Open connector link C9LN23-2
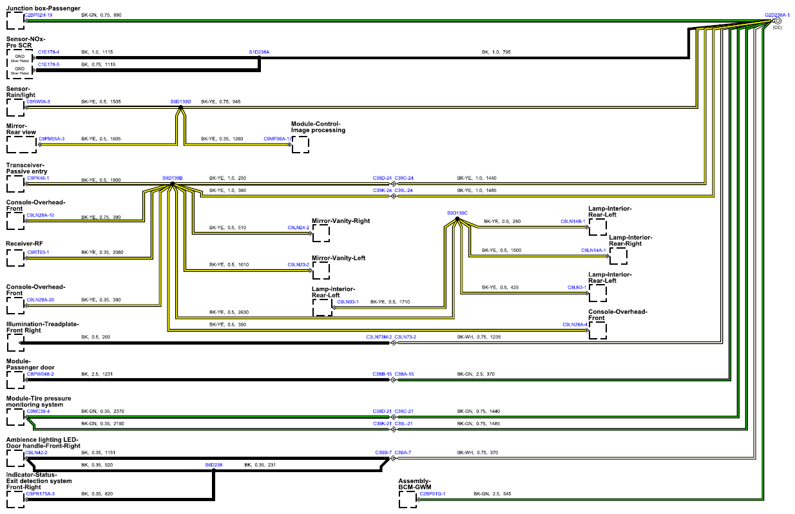 click(298, 265)
